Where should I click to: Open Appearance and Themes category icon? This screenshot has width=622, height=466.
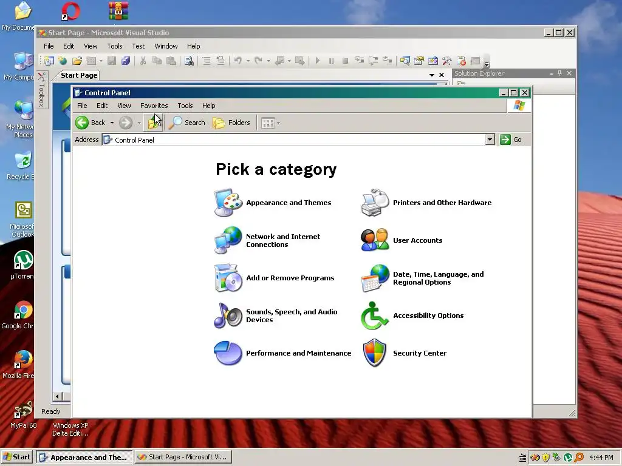point(228,203)
